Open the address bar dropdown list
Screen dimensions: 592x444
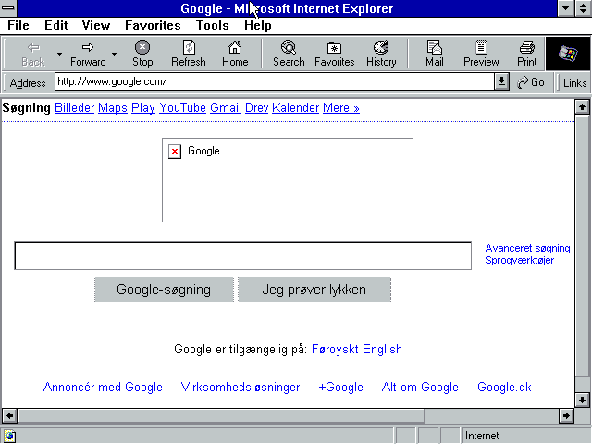point(501,81)
